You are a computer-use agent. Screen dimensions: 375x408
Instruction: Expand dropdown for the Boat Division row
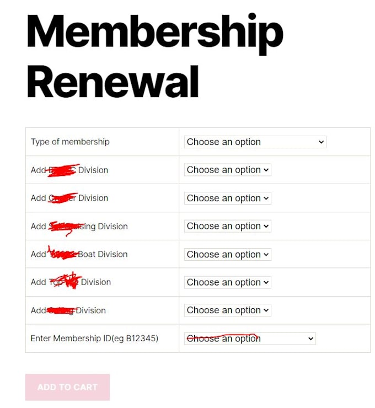click(227, 254)
